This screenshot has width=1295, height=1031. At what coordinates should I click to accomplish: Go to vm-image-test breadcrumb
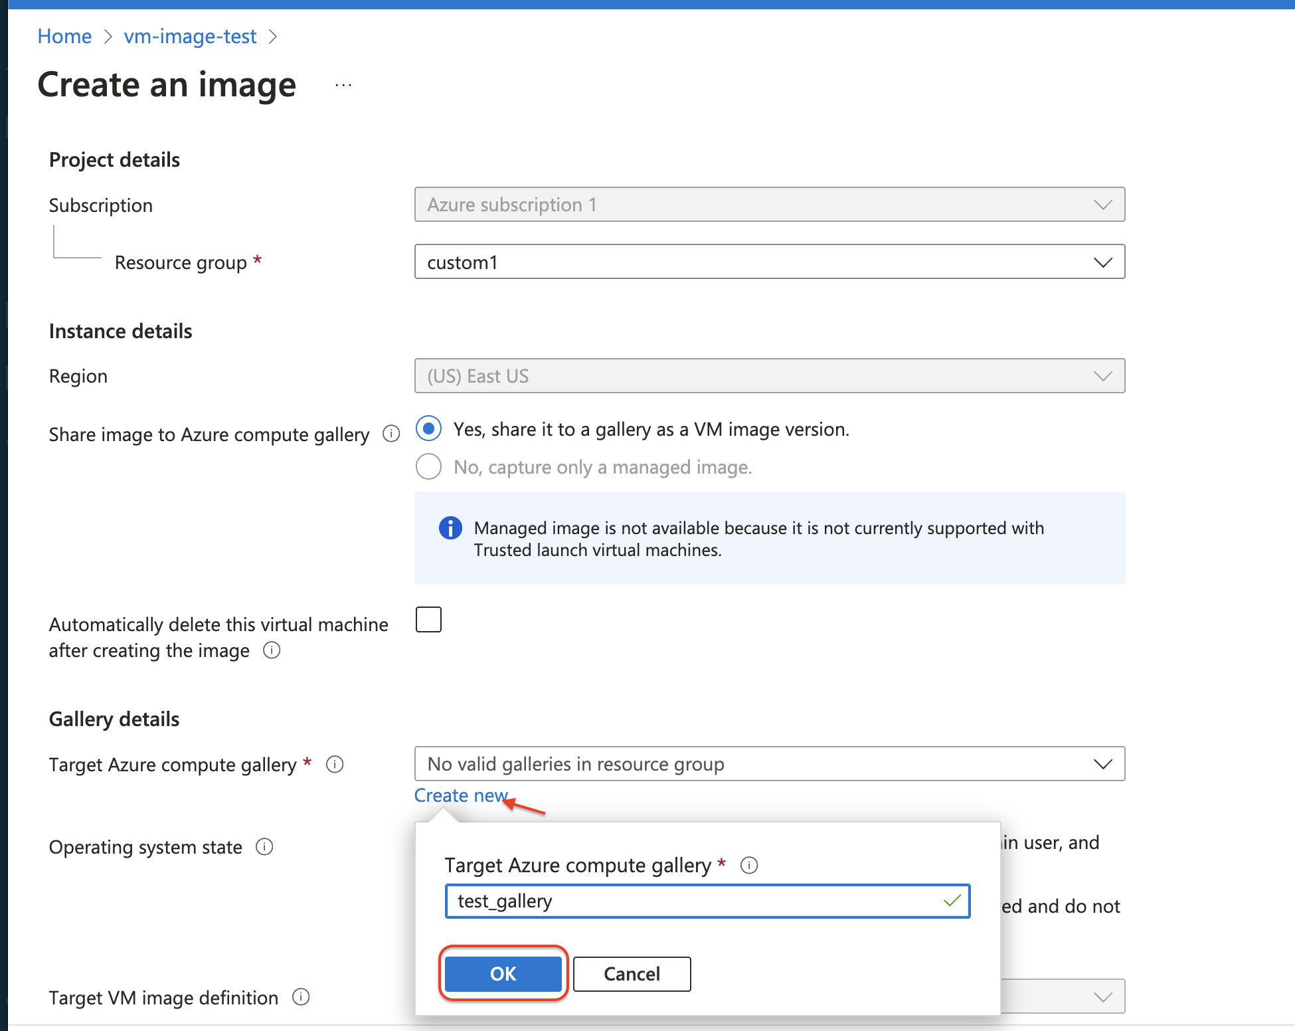[x=190, y=37]
